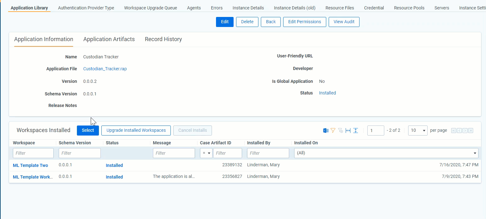Open the ML Template Two workspace
Image resolution: width=486 pixels, height=219 pixels.
point(30,165)
